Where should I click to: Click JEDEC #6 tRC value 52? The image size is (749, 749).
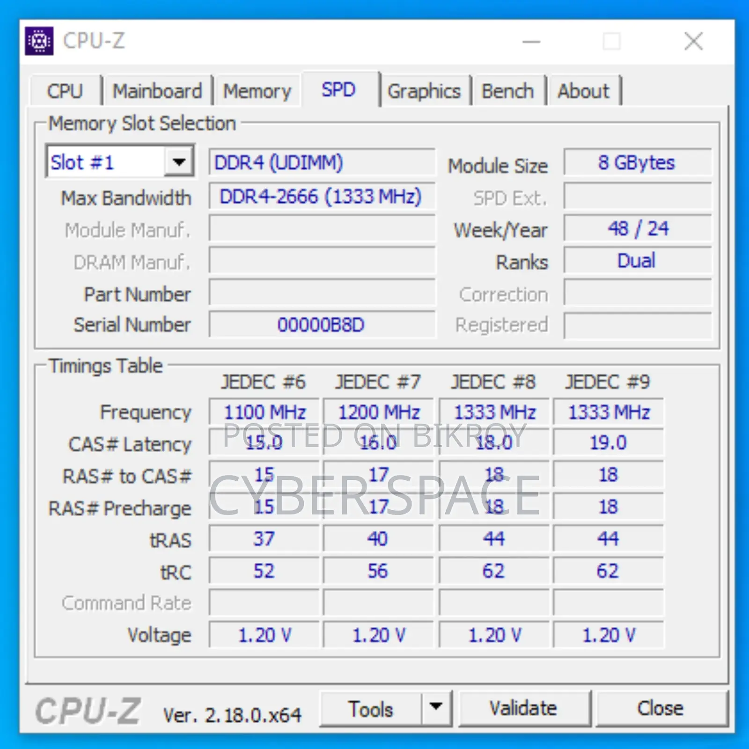click(264, 571)
